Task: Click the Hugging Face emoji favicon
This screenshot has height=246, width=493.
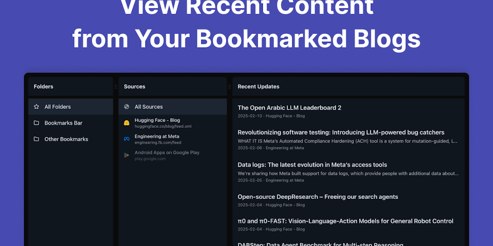Action: pyautogui.click(x=127, y=123)
